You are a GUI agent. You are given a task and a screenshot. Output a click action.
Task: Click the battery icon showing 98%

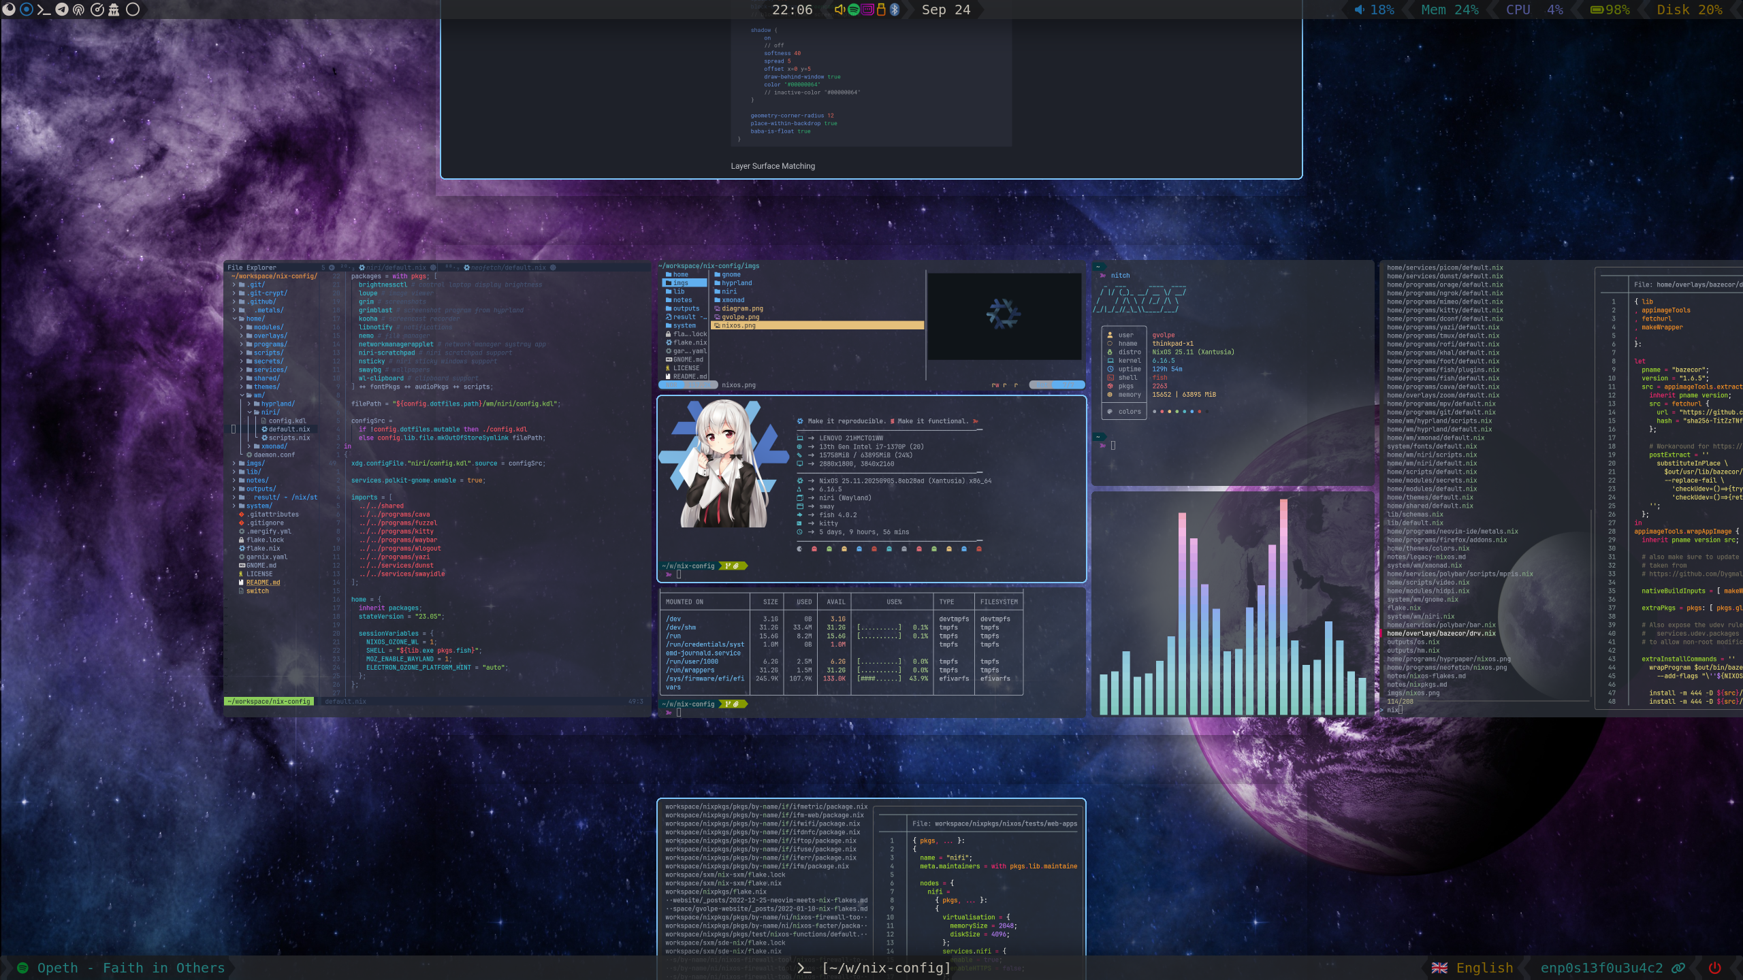[1597, 10]
